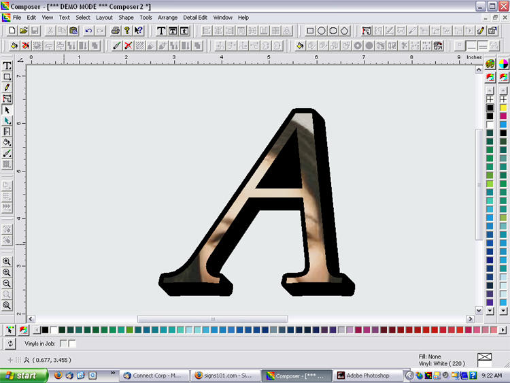Expand the quick launch chevron in taskbar
Screen dimensions: 510x383
tap(112, 373)
